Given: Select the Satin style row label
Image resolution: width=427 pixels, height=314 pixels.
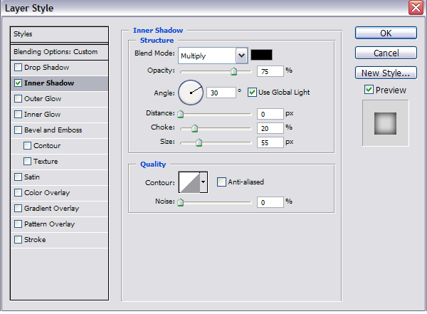Looking at the screenshot, I should (x=32, y=177).
